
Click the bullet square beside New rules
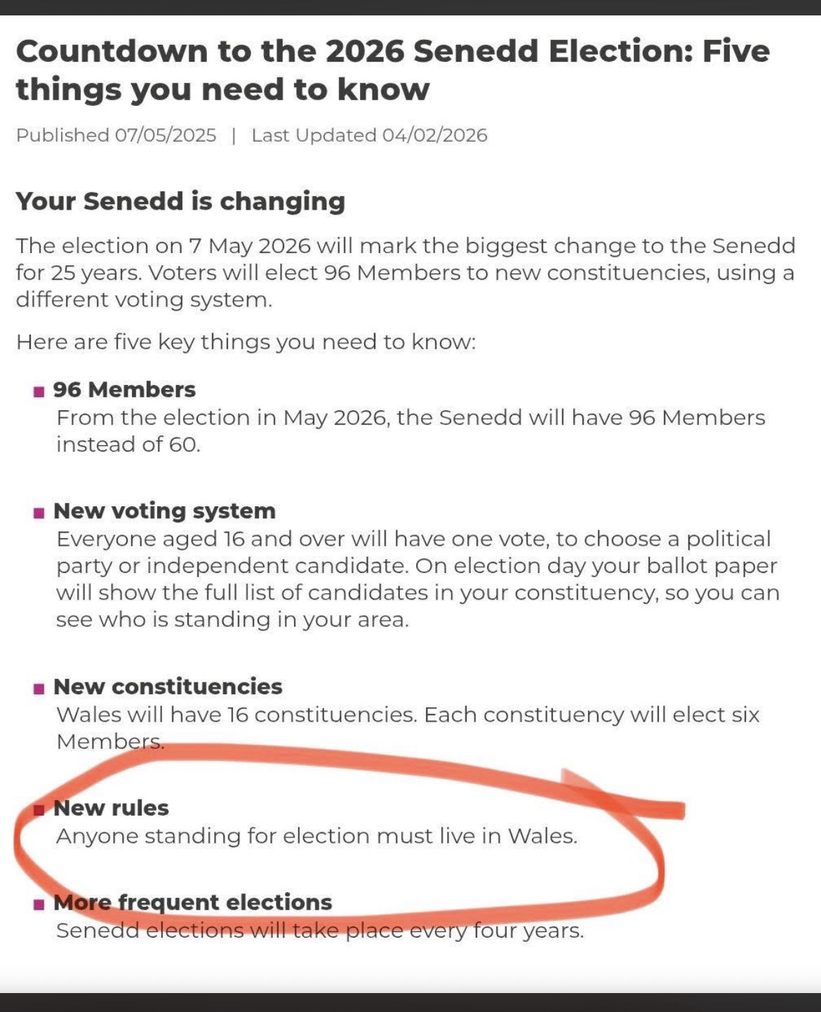39,810
